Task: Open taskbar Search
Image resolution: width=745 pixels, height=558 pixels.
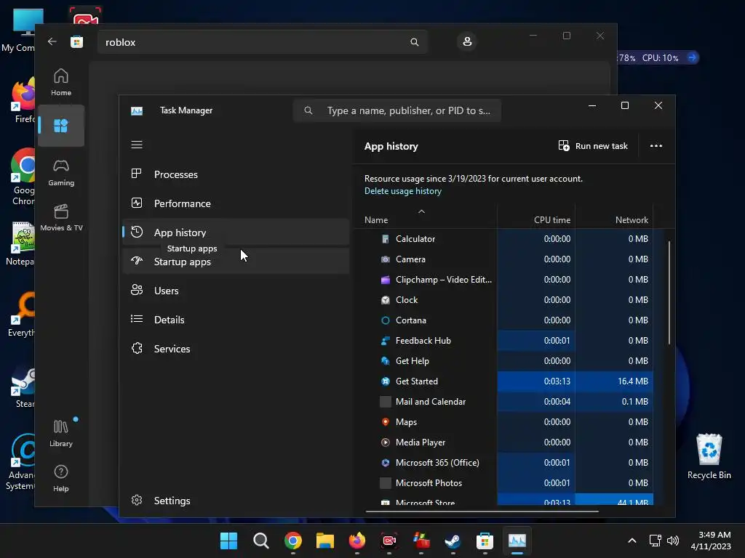Action: (261, 541)
